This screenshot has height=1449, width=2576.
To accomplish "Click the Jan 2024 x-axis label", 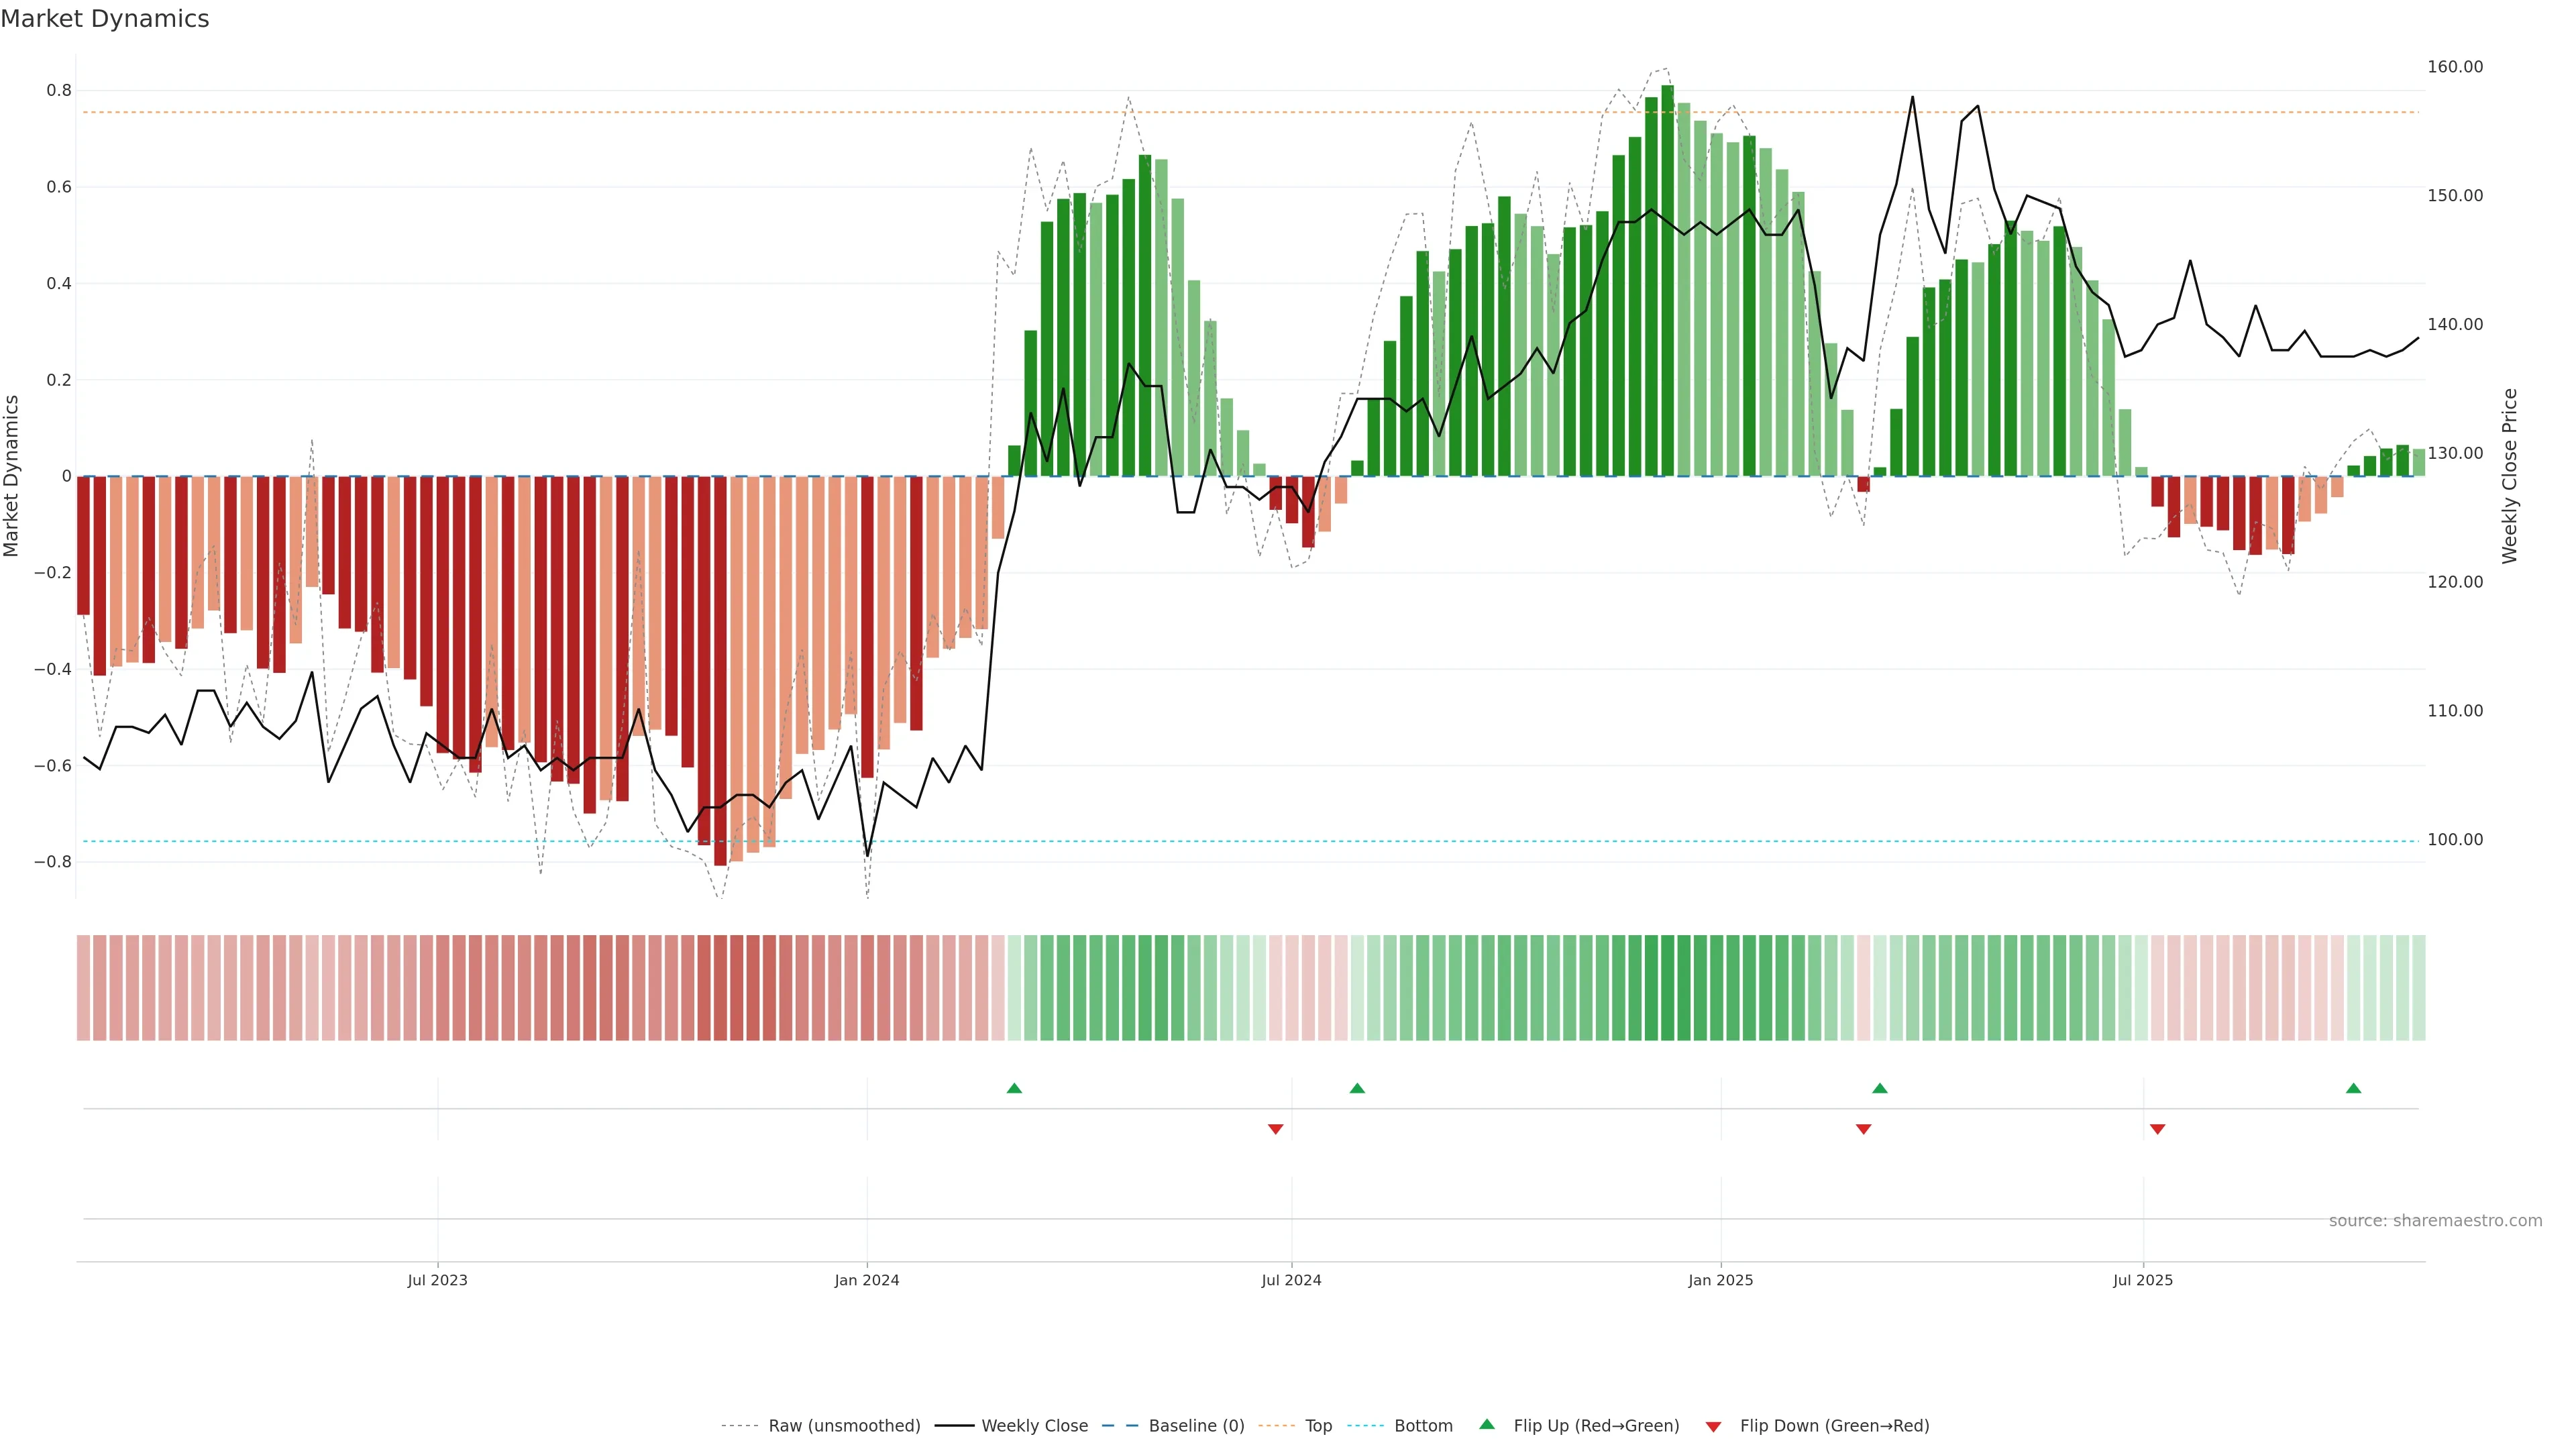I will pyautogui.click(x=866, y=1280).
